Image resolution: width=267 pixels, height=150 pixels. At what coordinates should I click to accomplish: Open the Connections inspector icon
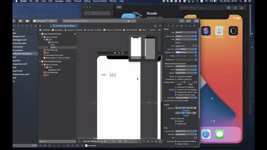pos(194,26)
